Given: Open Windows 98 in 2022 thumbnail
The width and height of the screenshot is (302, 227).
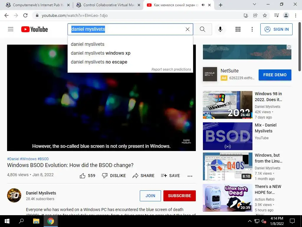Looking at the screenshot, I should pos(227,105).
